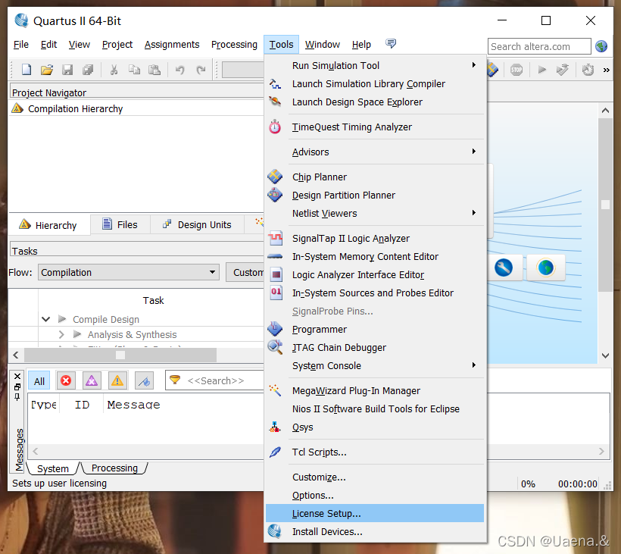
Task: Click Compilation Hierarchy entry in navigator
Action: (x=75, y=108)
